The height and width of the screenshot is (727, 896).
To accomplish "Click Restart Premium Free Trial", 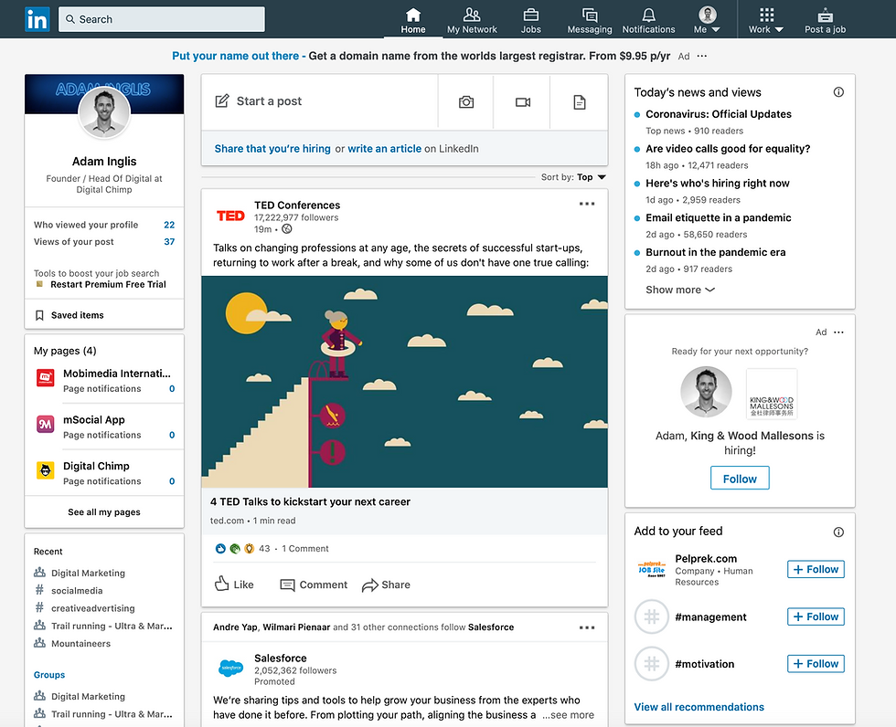I will [108, 284].
